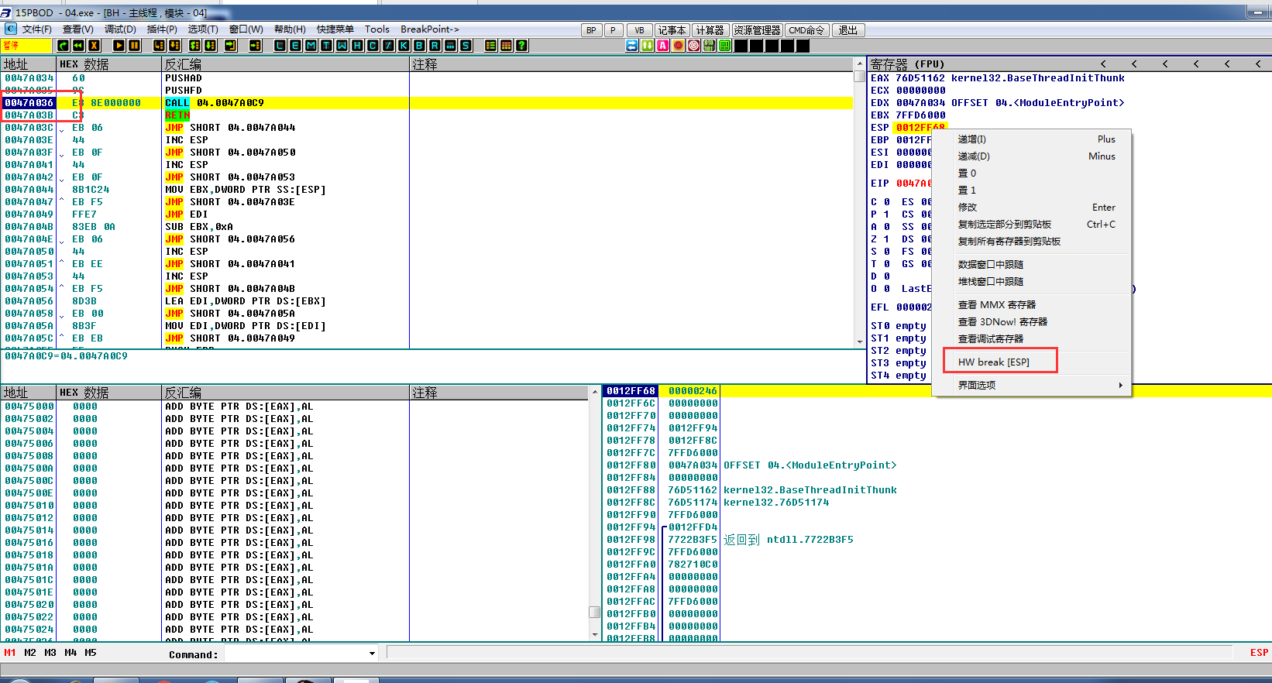The width and height of the screenshot is (1272, 683).
Task: Toggle the C flag register value
Action: coord(887,202)
